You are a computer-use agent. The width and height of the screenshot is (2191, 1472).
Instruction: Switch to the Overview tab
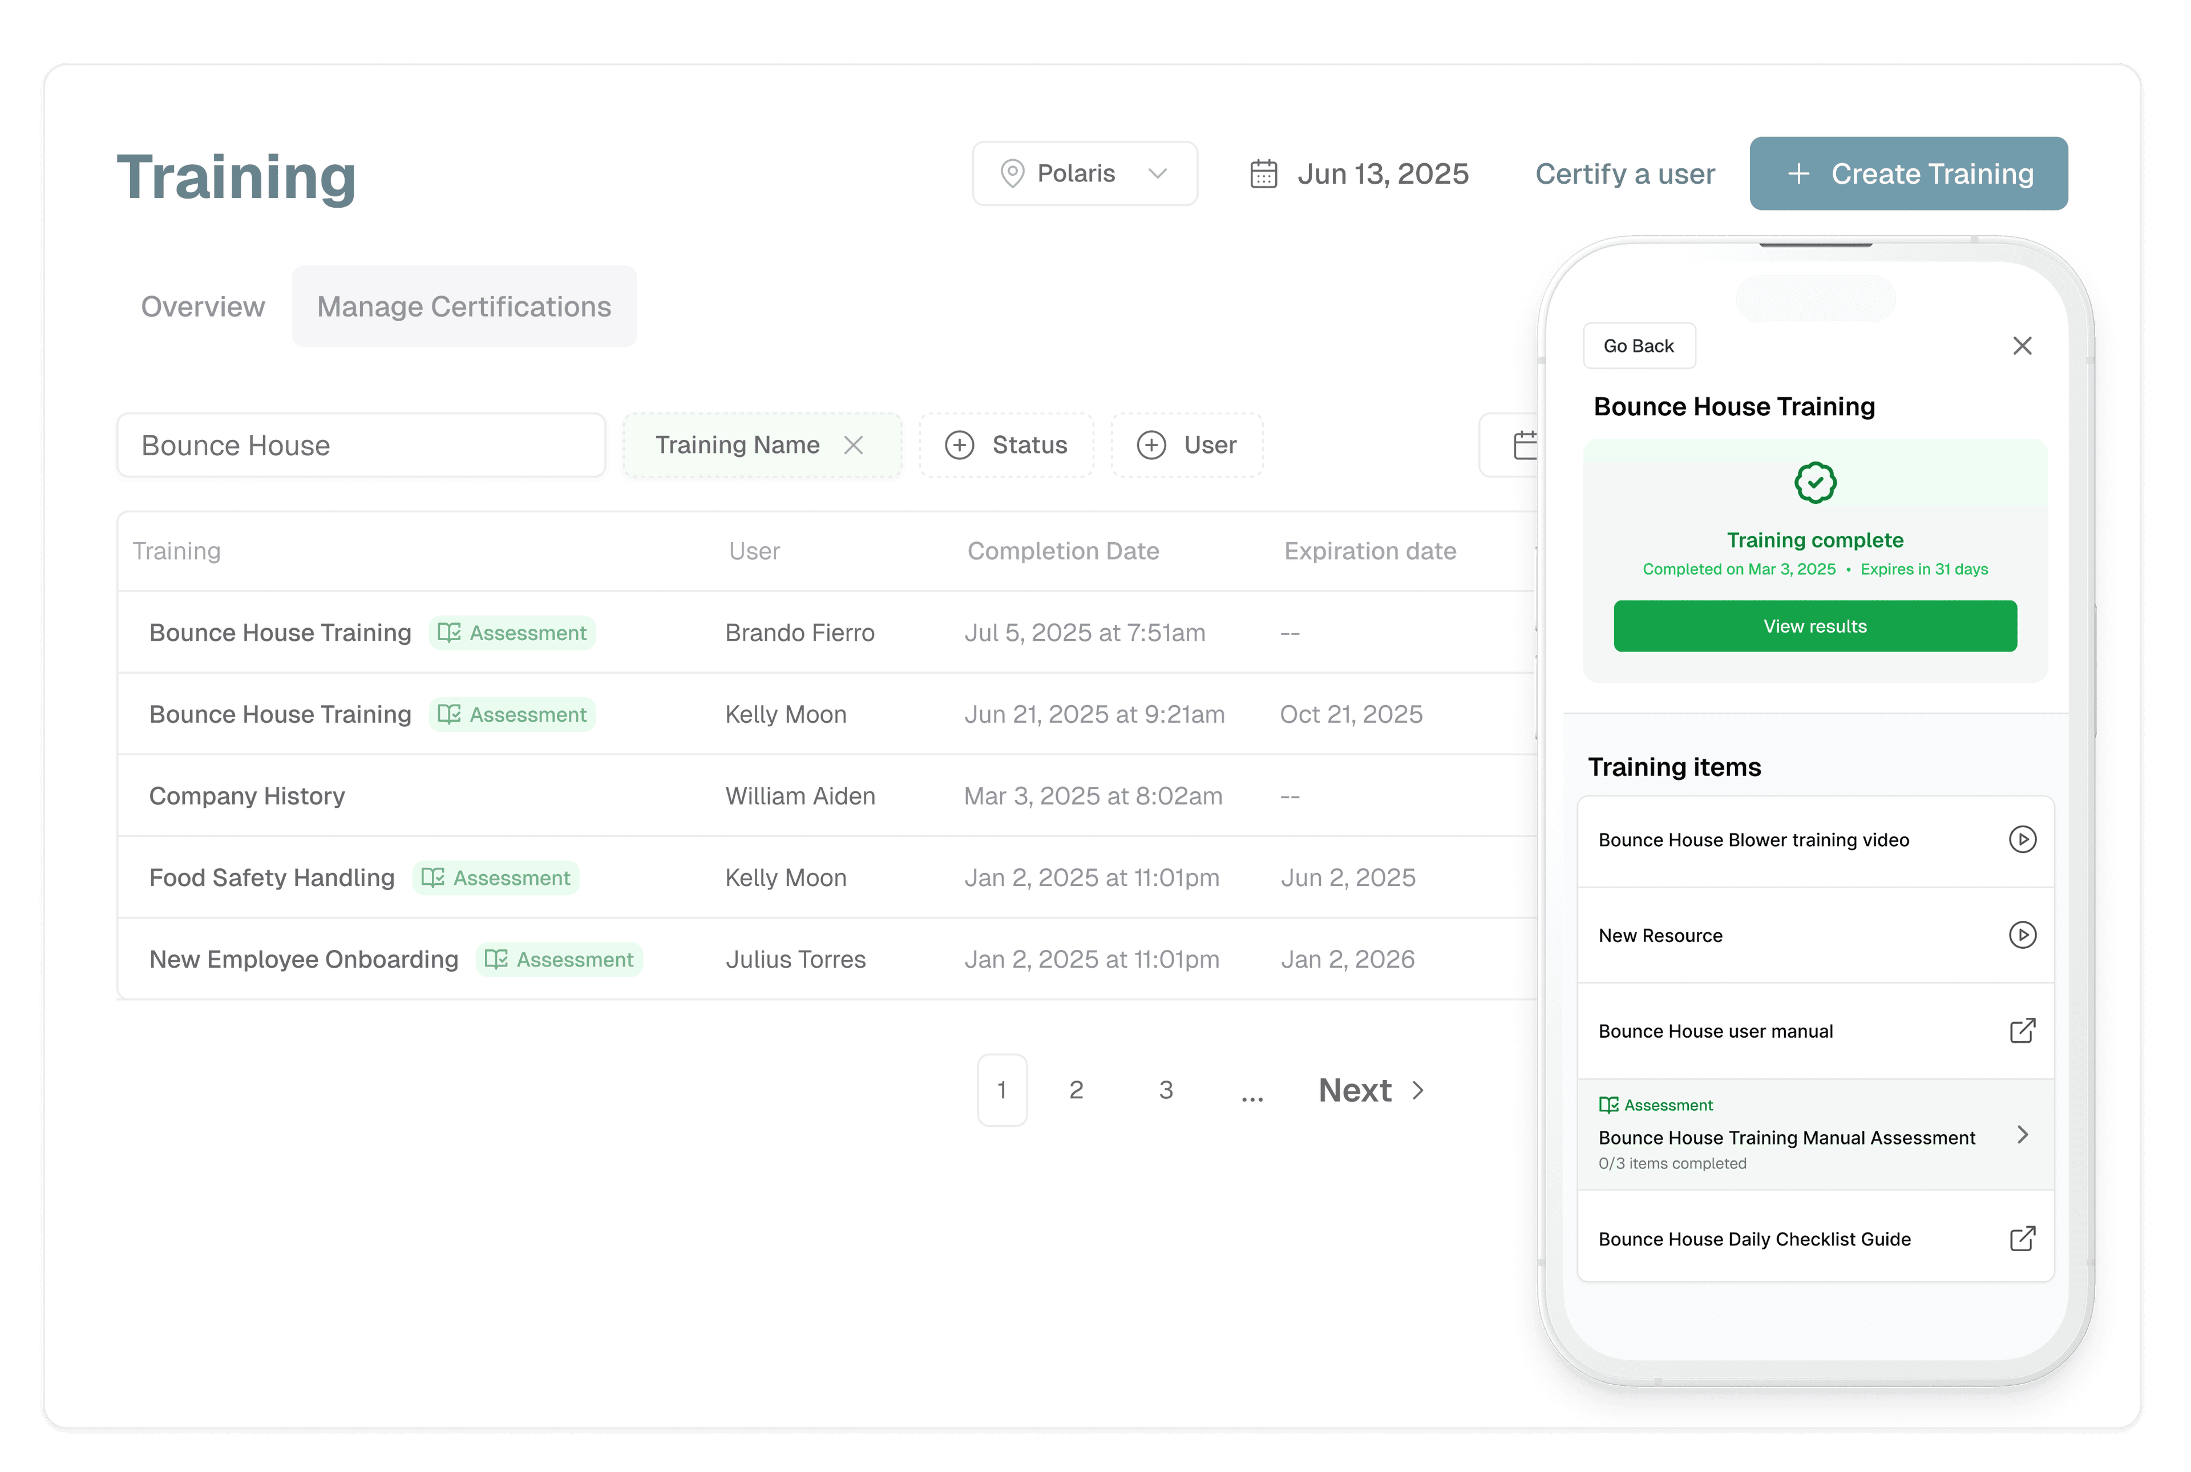[x=203, y=307]
